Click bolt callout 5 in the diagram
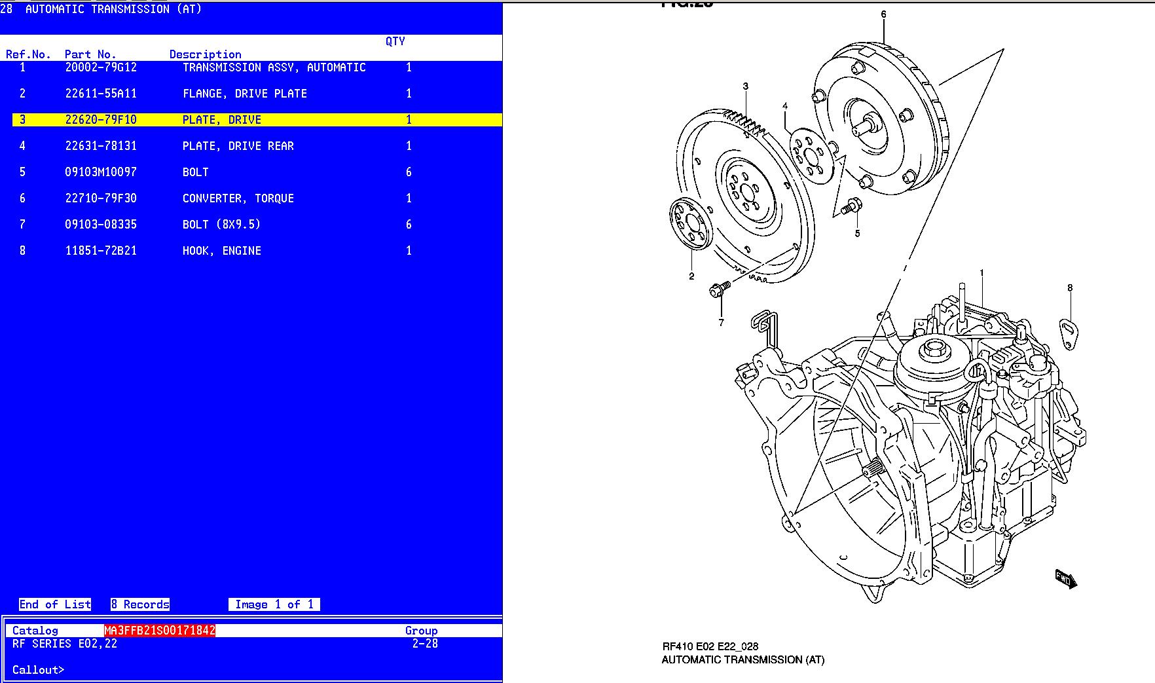Image resolution: width=1155 pixels, height=683 pixels. tap(852, 207)
